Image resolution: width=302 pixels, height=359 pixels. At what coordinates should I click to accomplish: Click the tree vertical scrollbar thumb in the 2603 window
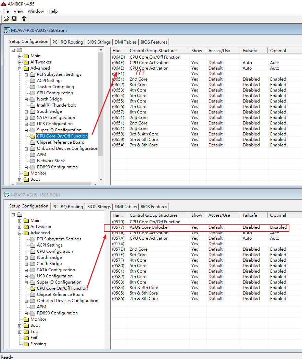[x=101, y=104]
